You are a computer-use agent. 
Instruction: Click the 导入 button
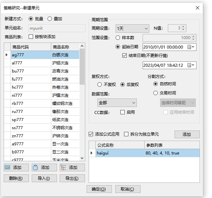click(x=44, y=178)
